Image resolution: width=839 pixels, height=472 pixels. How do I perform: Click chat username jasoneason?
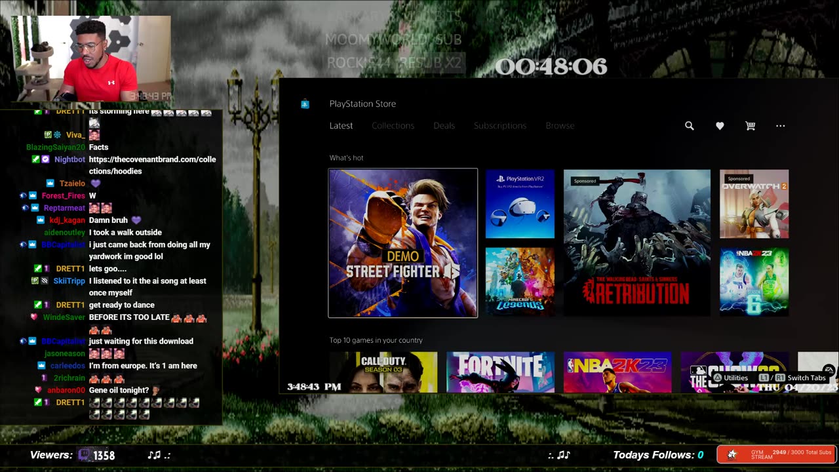64,353
